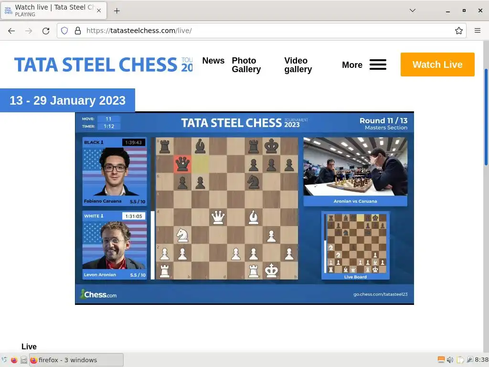Click the Live heading text
Screen dimensions: 489x367
pyautogui.click(x=29, y=347)
